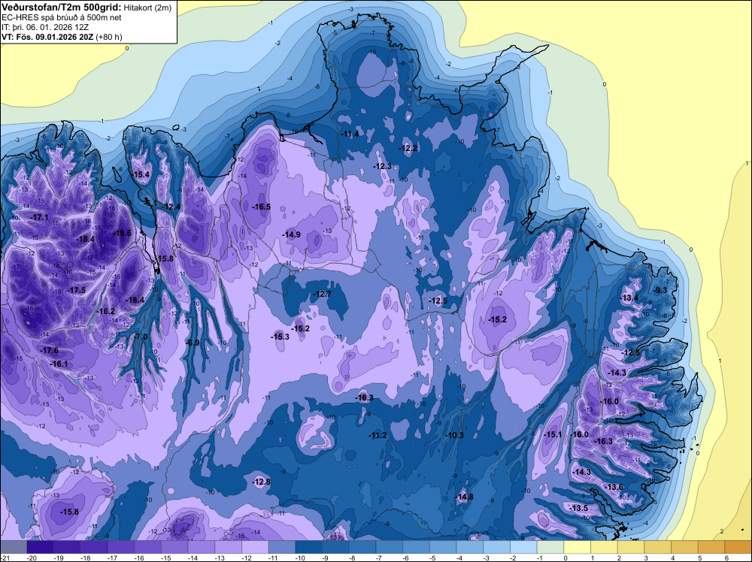Screen dimensions: 752x562
Task: Select the -9.3 coastal temperature value
Action: 660,290
